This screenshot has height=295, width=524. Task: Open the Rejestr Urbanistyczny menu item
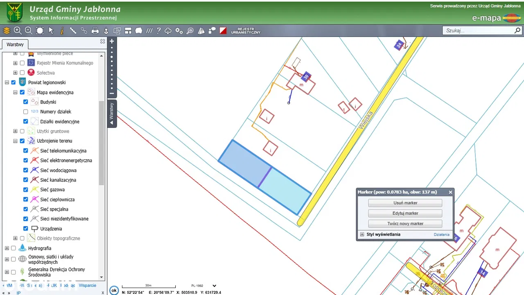246,31
